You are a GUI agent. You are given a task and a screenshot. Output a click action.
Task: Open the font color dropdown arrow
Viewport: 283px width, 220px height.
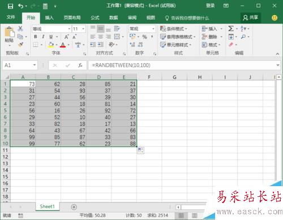click(68, 45)
